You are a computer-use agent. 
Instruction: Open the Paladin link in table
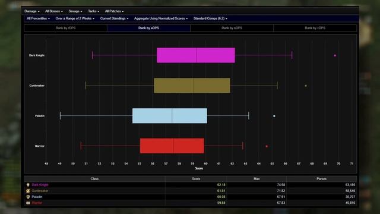[37, 197]
